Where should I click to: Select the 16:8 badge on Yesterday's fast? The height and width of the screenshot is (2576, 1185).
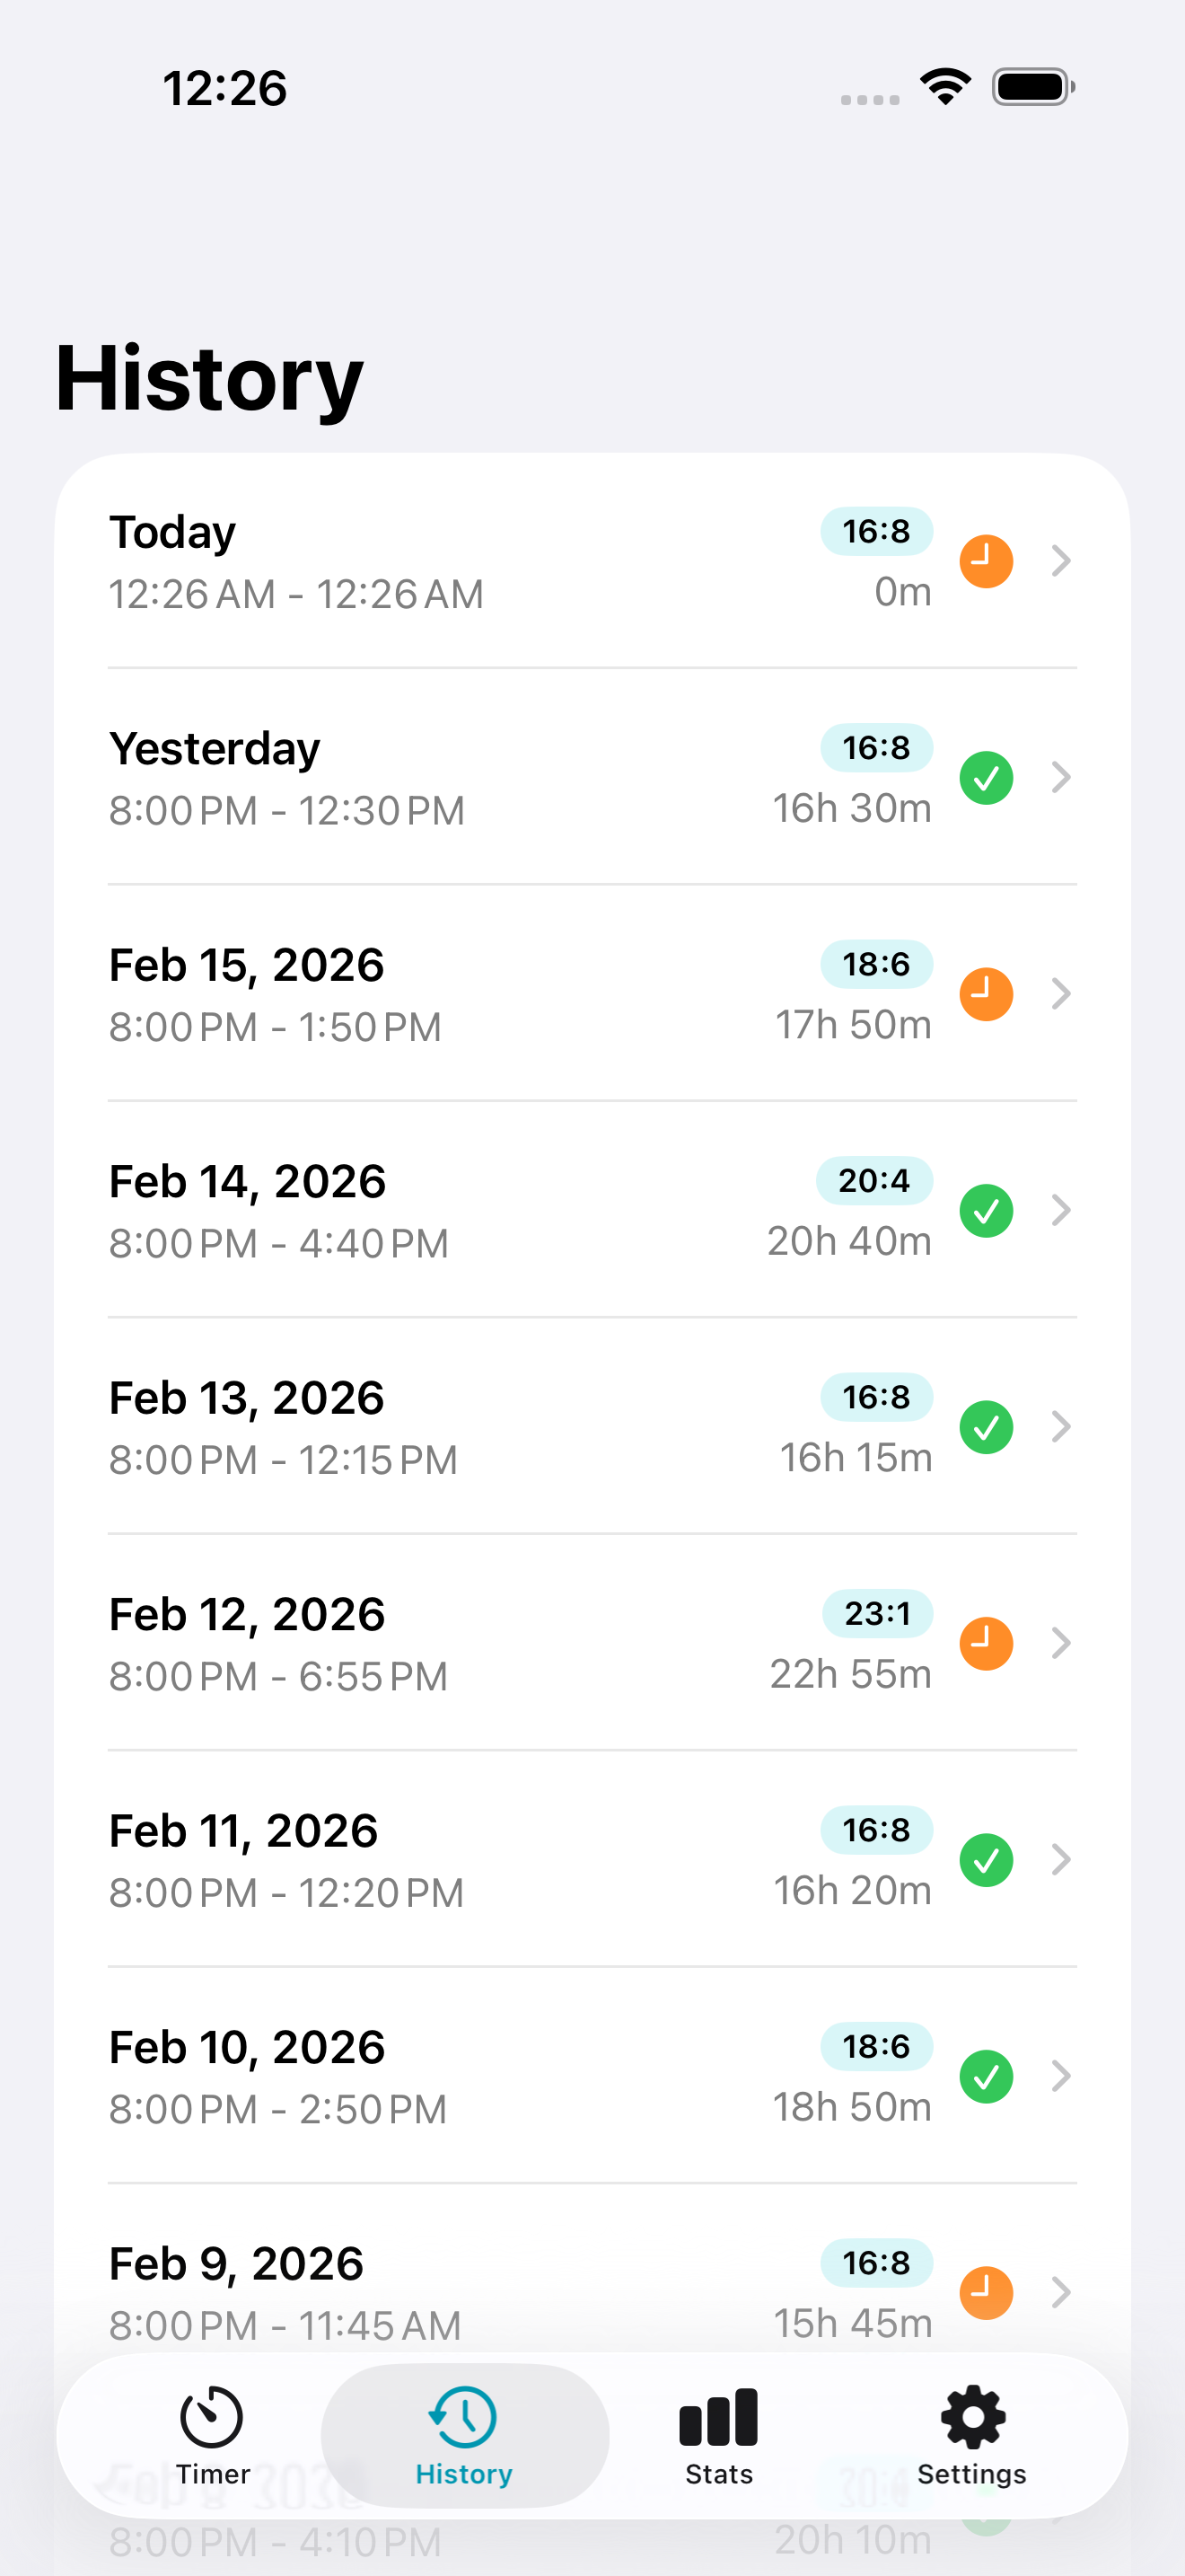click(x=876, y=748)
